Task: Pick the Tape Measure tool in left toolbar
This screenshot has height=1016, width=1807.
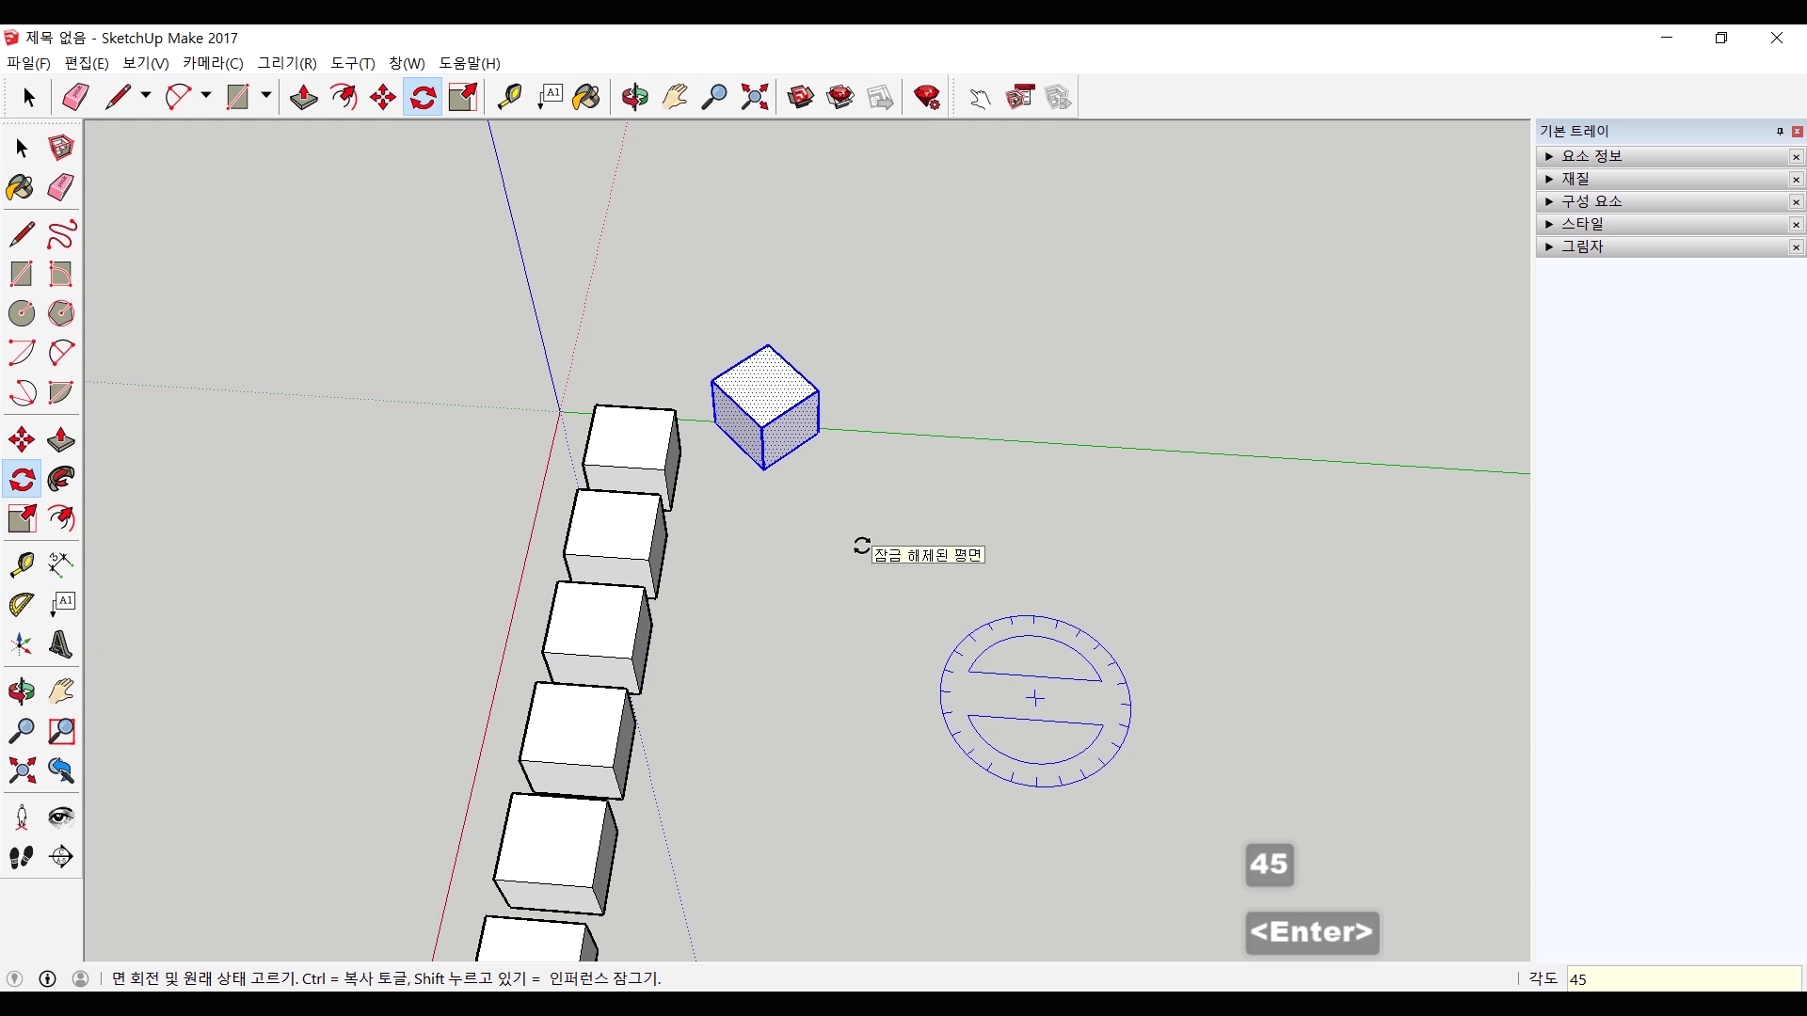Action: pyautogui.click(x=21, y=564)
